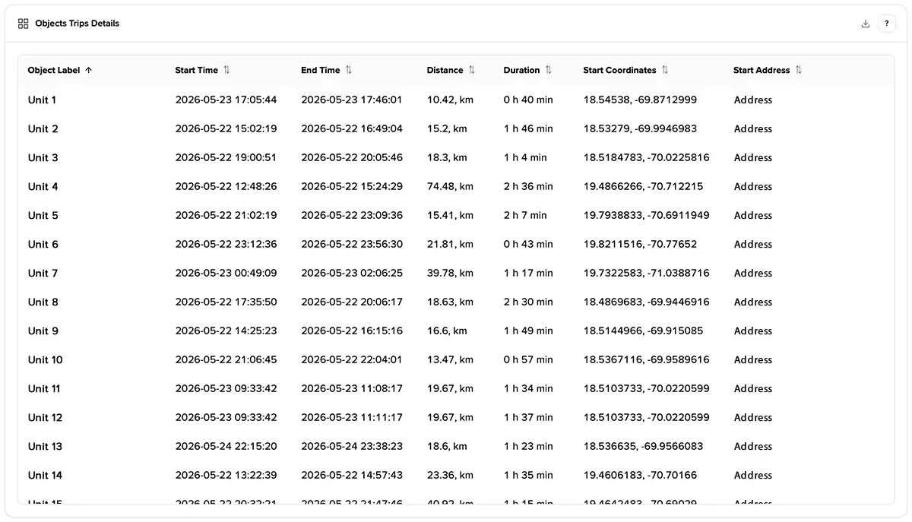Select the Unit 12 row label
The width and height of the screenshot is (912, 522).
pyautogui.click(x=46, y=418)
